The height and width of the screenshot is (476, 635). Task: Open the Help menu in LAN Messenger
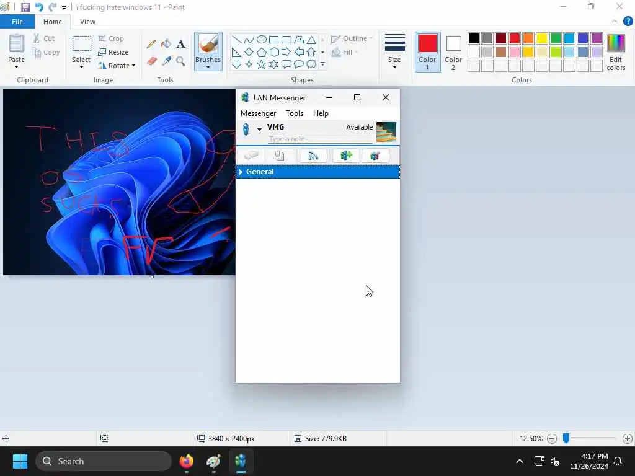tap(321, 113)
